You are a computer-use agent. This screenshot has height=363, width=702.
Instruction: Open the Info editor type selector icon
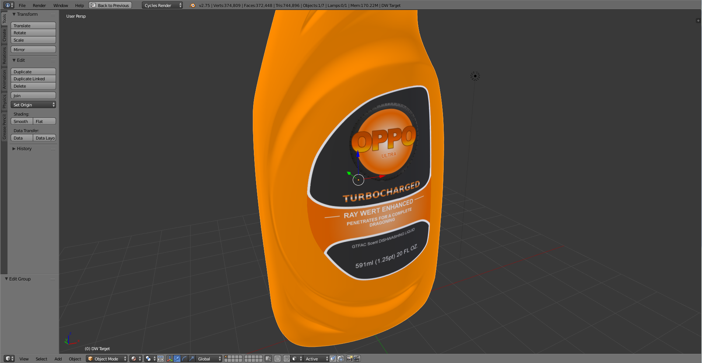pyautogui.click(x=9, y=5)
